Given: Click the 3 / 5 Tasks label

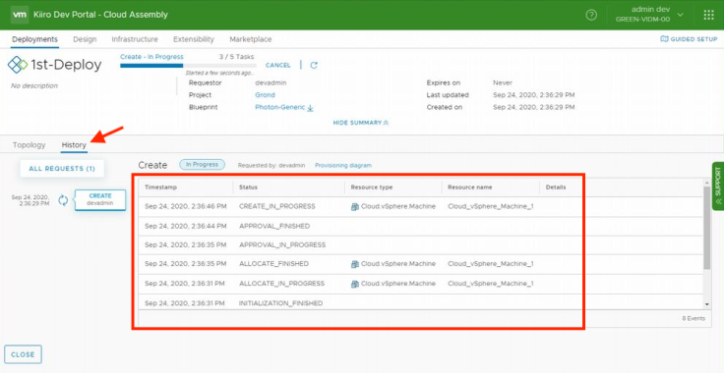Looking at the screenshot, I should point(237,57).
